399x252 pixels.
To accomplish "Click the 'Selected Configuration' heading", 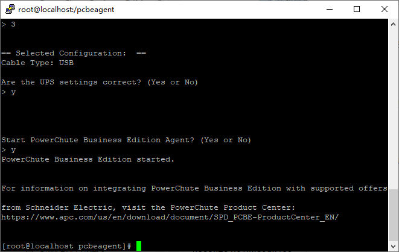I will click(74, 53).
